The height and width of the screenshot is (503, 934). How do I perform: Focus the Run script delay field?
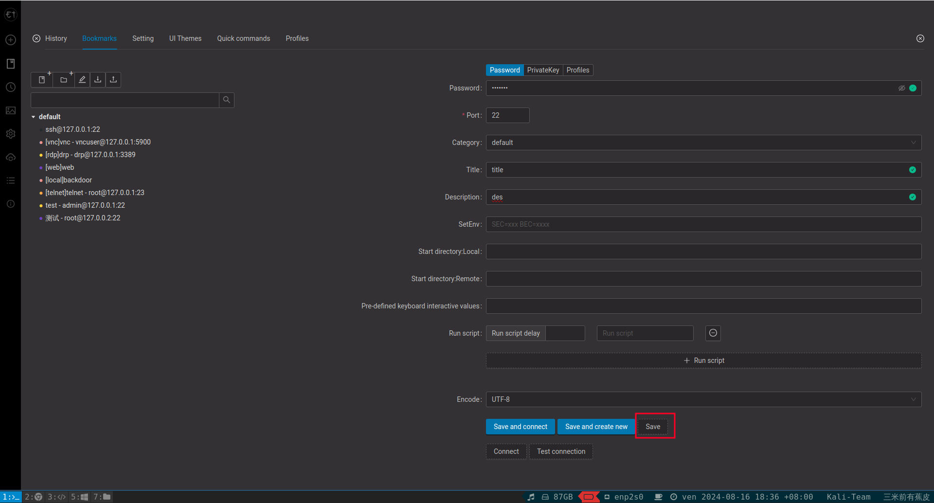click(x=565, y=333)
